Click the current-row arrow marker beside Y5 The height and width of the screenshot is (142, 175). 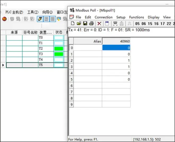click(3, 65)
